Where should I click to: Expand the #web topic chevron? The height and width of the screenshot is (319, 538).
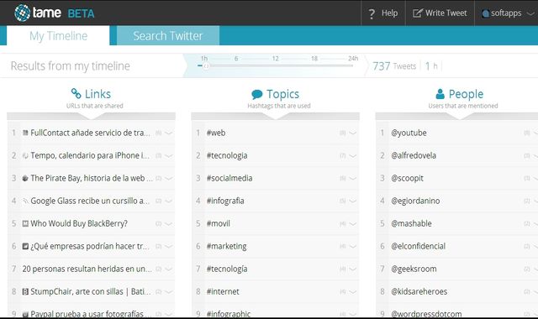[353, 133]
